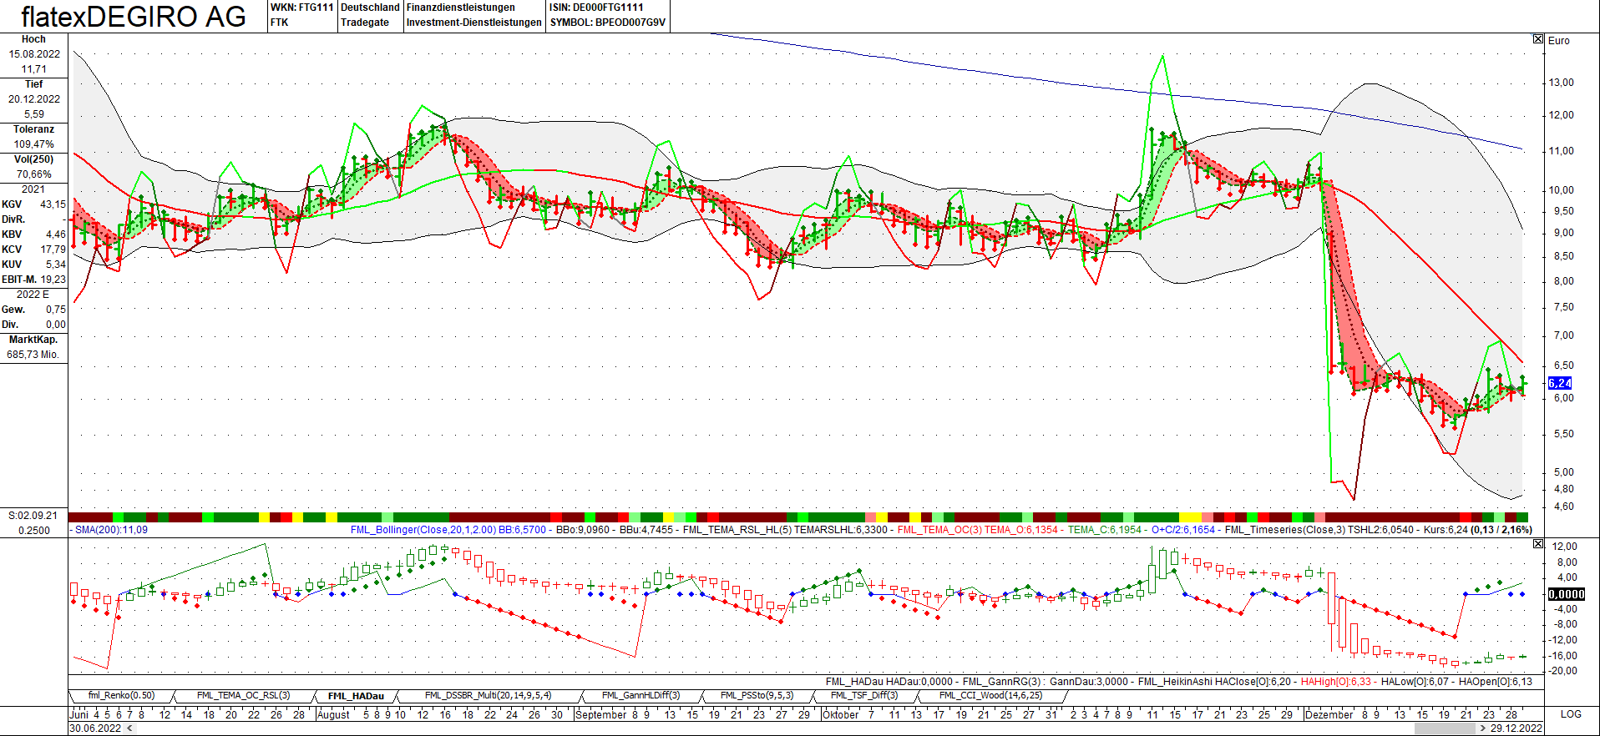This screenshot has width=1600, height=736.
Task: Click the FML_HeikinAshi legend entry
Action: pos(1176,682)
